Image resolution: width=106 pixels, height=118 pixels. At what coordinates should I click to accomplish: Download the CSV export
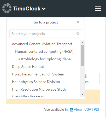pos(88,109)
